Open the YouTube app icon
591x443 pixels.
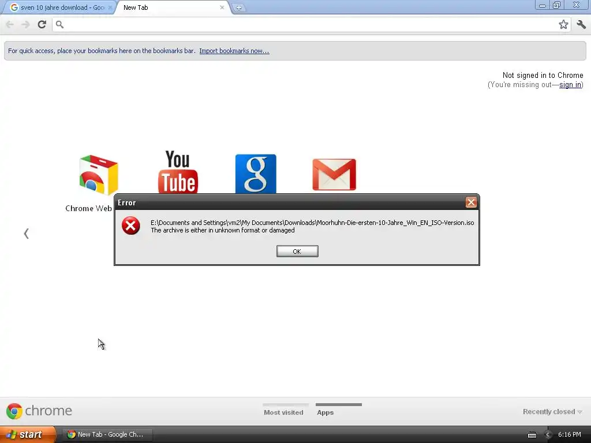[x=178, y=172]
